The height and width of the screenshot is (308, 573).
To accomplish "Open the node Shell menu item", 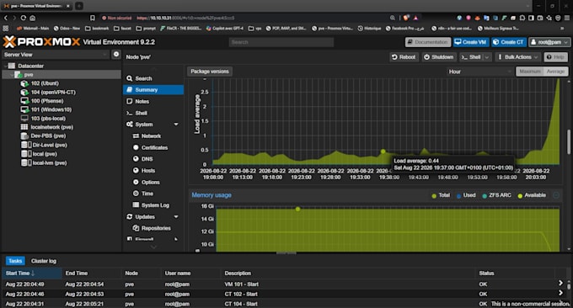I will [141, 113].
